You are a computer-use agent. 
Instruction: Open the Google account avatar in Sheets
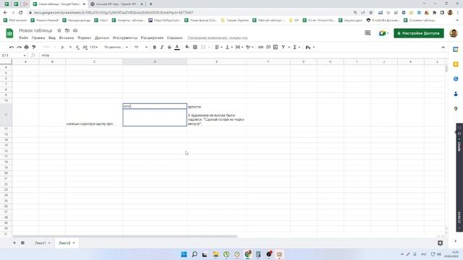click(454, 33)
